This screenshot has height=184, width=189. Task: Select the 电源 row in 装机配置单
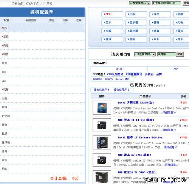42,107
